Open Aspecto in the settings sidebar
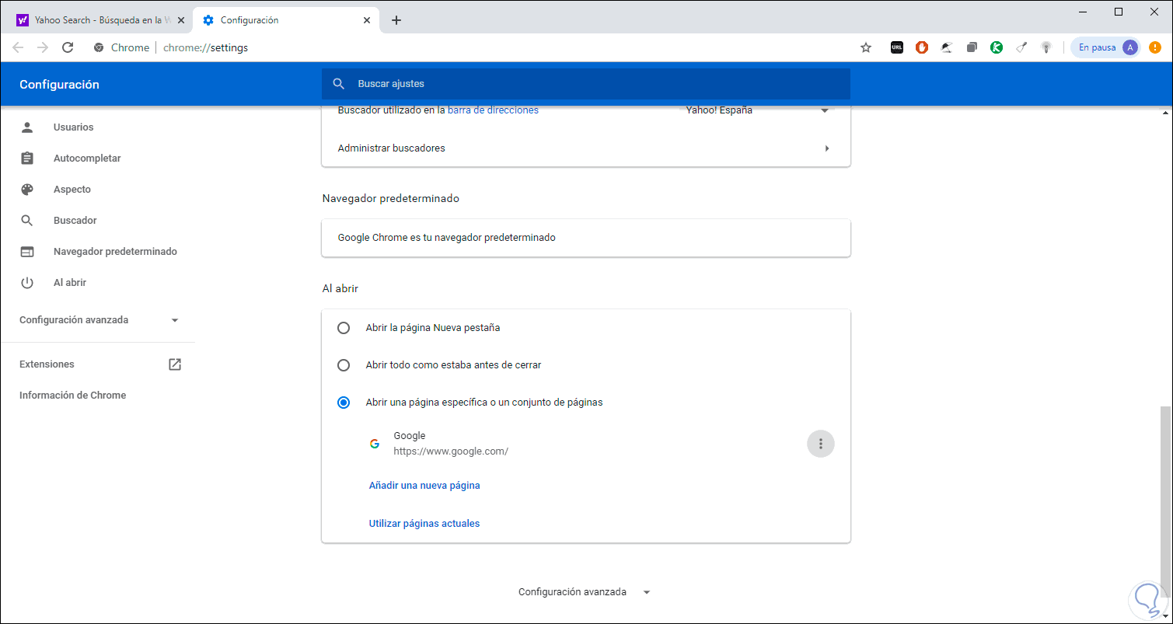This screenshot has height=624, width=1173. [x=72, y=190]
